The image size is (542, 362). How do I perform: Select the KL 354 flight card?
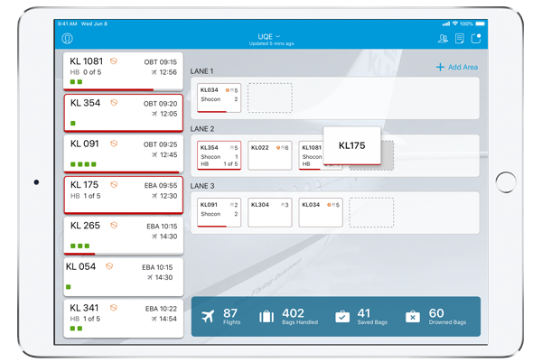pyautogui.click(x=124, y=113)
